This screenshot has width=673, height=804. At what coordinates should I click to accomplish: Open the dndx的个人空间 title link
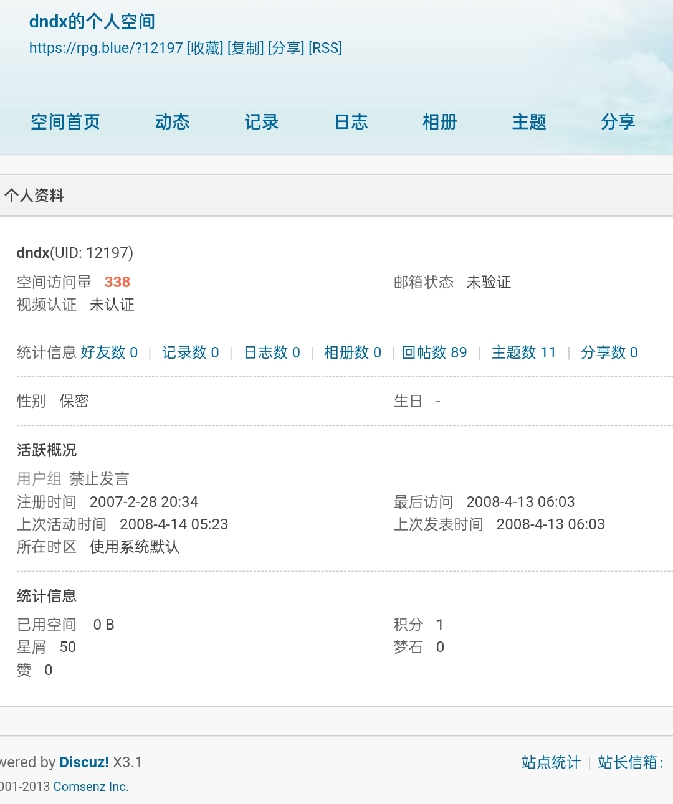click(92, 22)
